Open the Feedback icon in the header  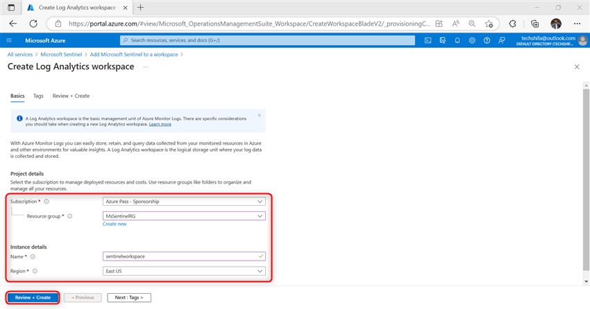pyautogui.click(x=502, y=40)
